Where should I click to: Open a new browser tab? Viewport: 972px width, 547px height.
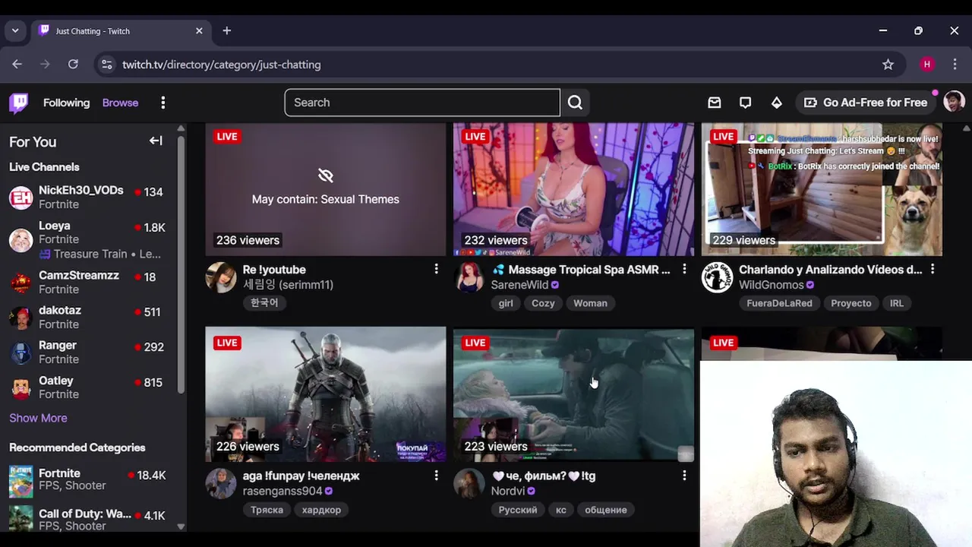226,30
